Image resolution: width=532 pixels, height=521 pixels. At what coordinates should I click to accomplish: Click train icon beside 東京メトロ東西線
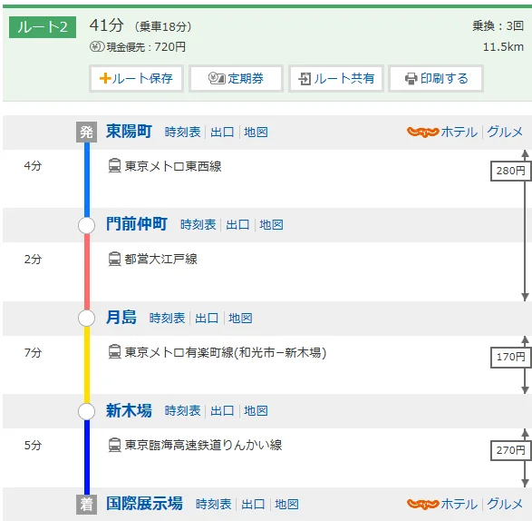point(114,166)
